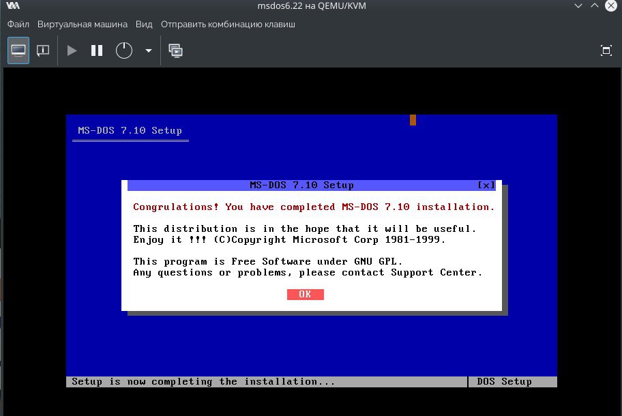Click the virt-manager logo in title bar
The height and width of the screenshot is (416, 622).
coord(13,5)
